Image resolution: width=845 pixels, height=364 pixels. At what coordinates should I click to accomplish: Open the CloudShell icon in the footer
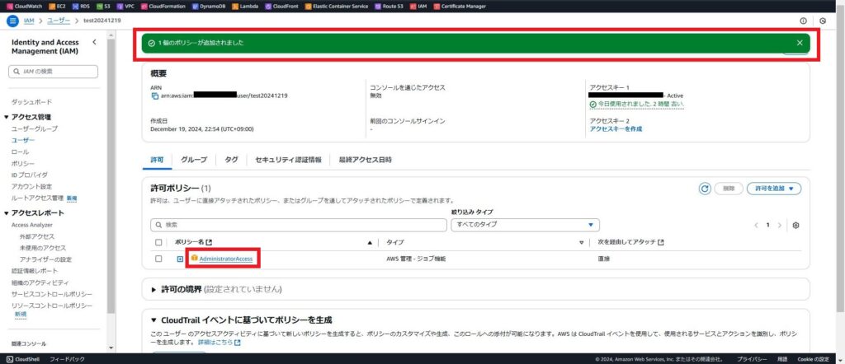[x=22, y=359]
